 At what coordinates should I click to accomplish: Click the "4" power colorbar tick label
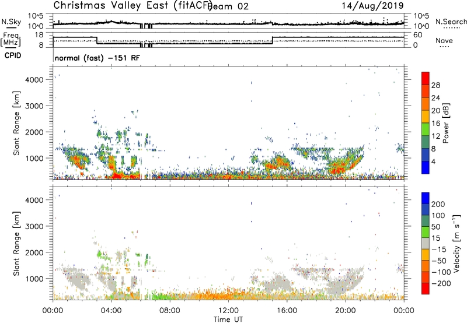click(x=433, y=161)
